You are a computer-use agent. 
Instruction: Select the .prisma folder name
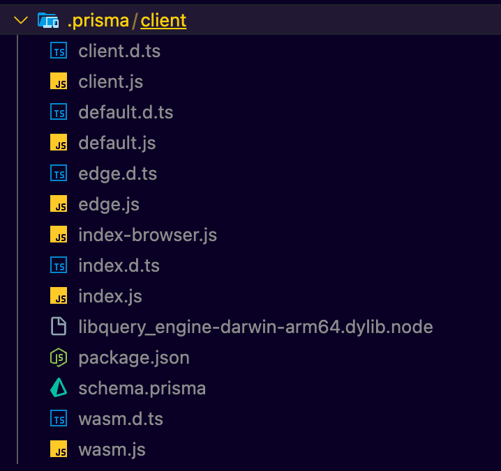coord(98,21)
